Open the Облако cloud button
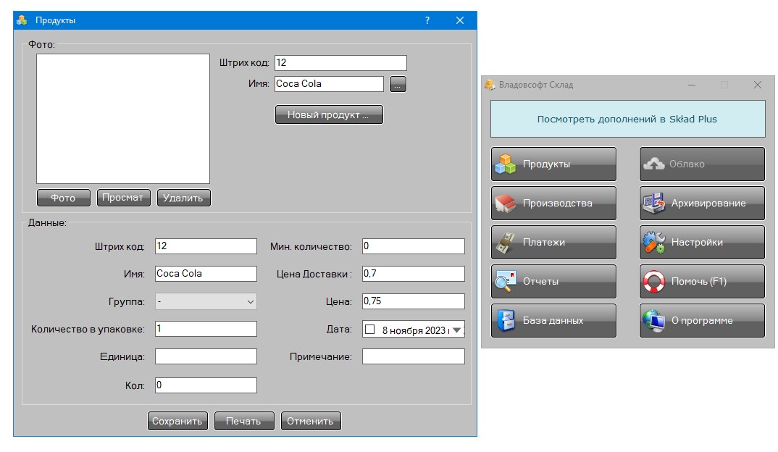The width and height of the screenshot is (778, 452). pos(702,164)
